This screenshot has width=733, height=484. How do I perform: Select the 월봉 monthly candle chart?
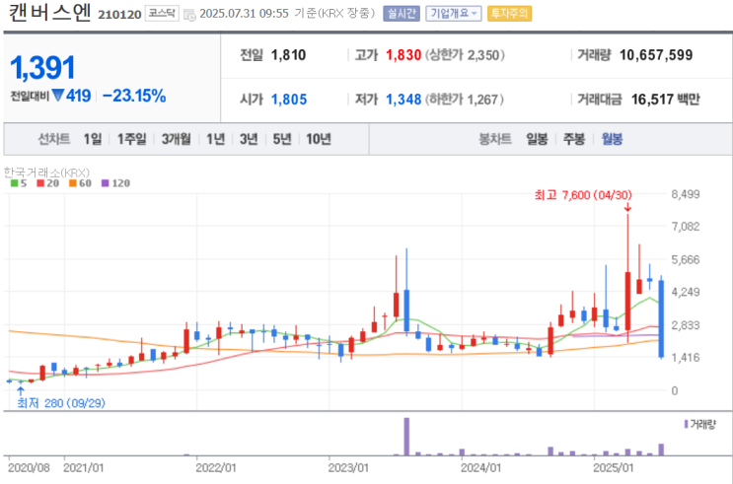tap(612, 139)
